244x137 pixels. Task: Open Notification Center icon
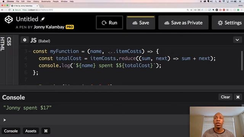coord(240,2)
